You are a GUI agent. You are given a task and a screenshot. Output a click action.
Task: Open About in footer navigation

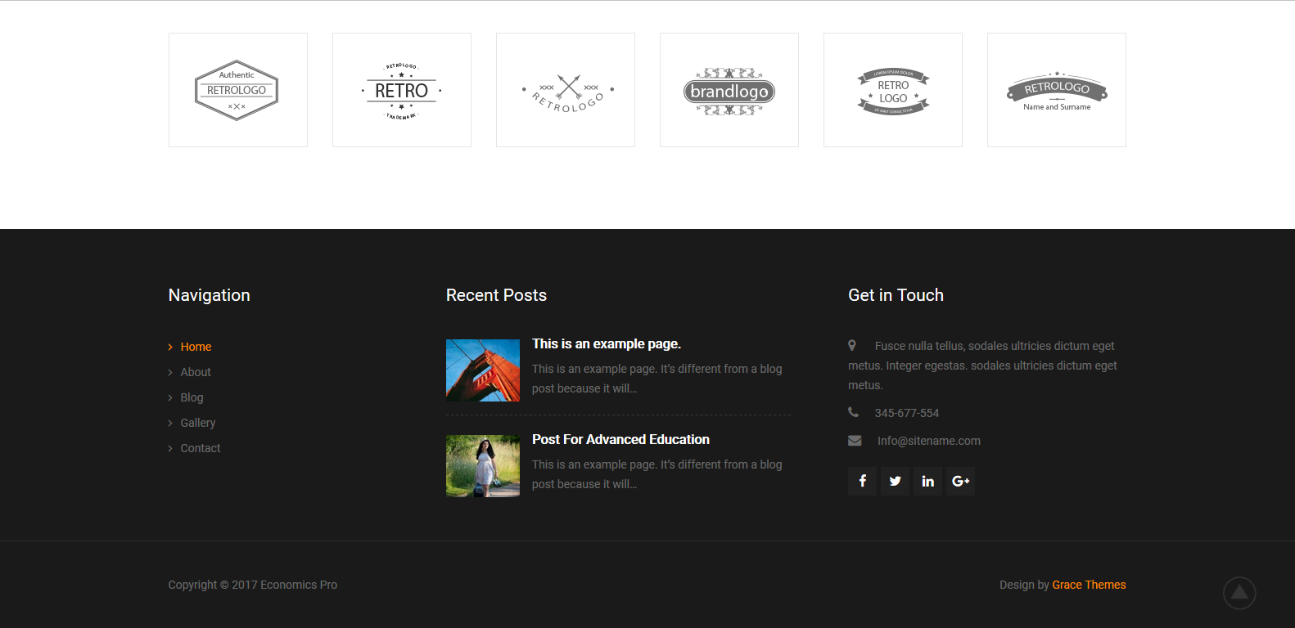click(x=196, y=372)
